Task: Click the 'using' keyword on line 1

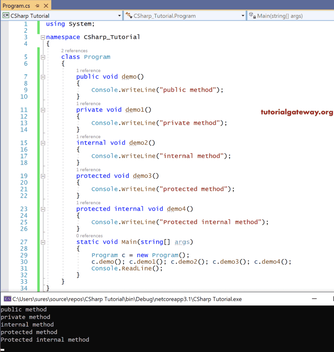Action: [56, 24]
